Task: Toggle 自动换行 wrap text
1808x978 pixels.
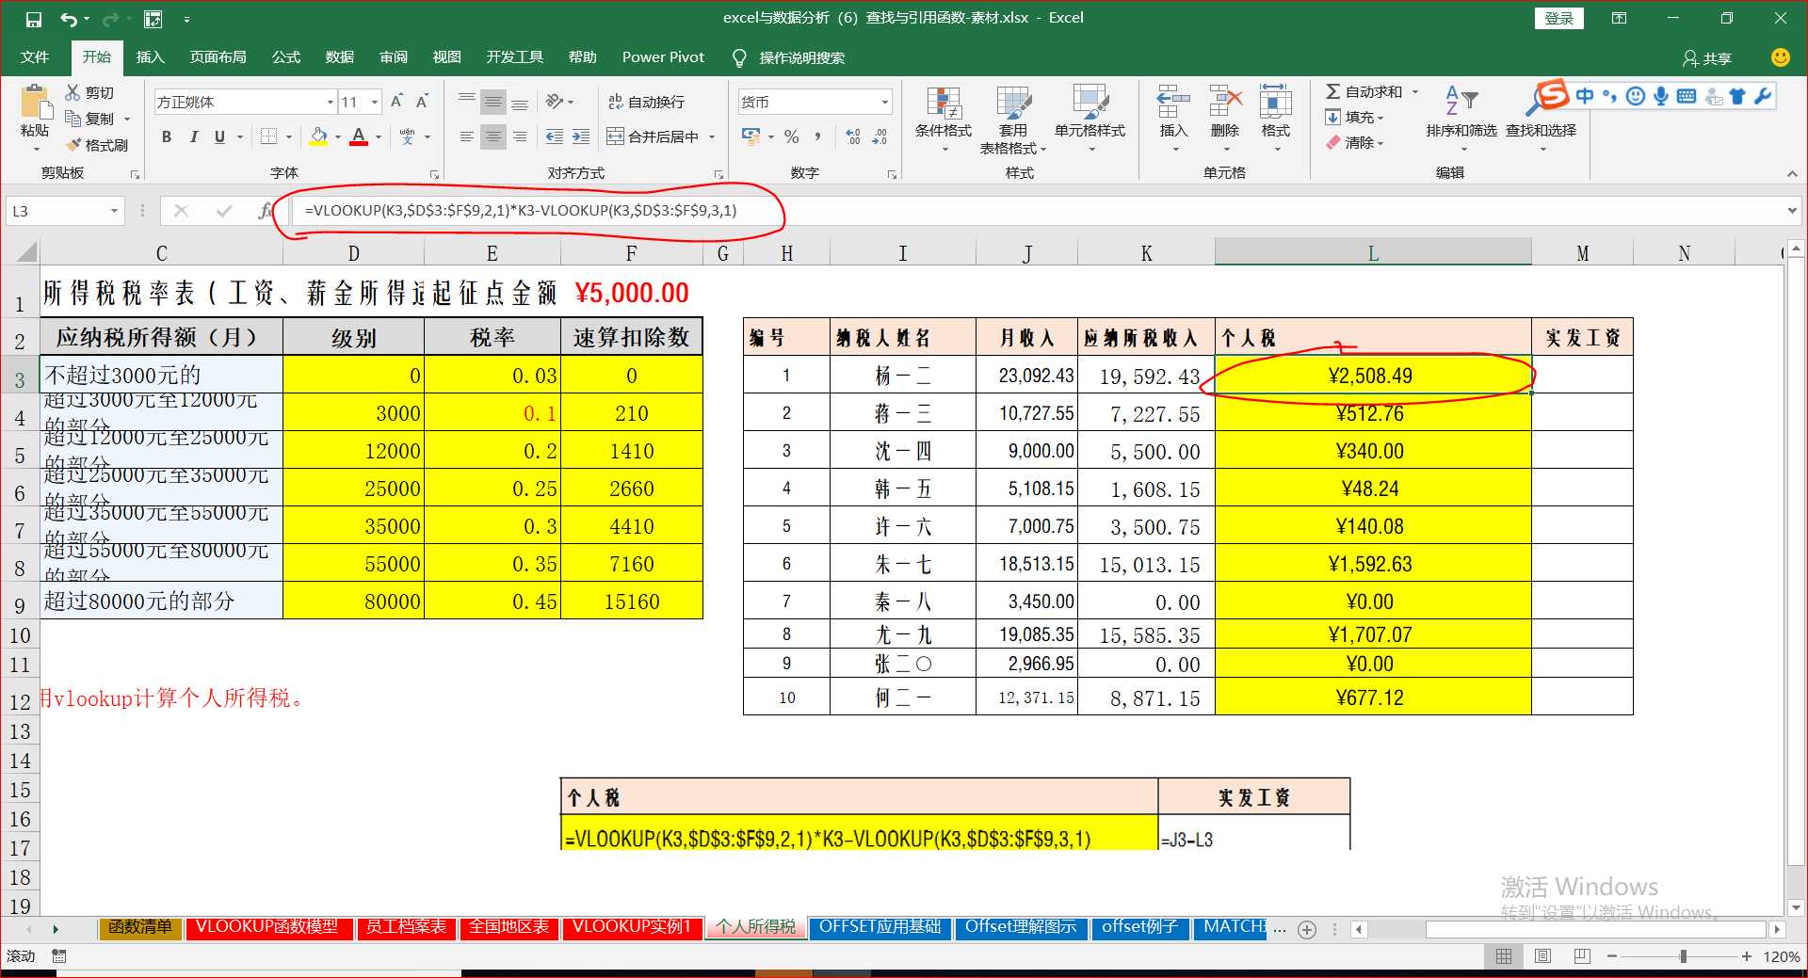Action: coord(647,102)
